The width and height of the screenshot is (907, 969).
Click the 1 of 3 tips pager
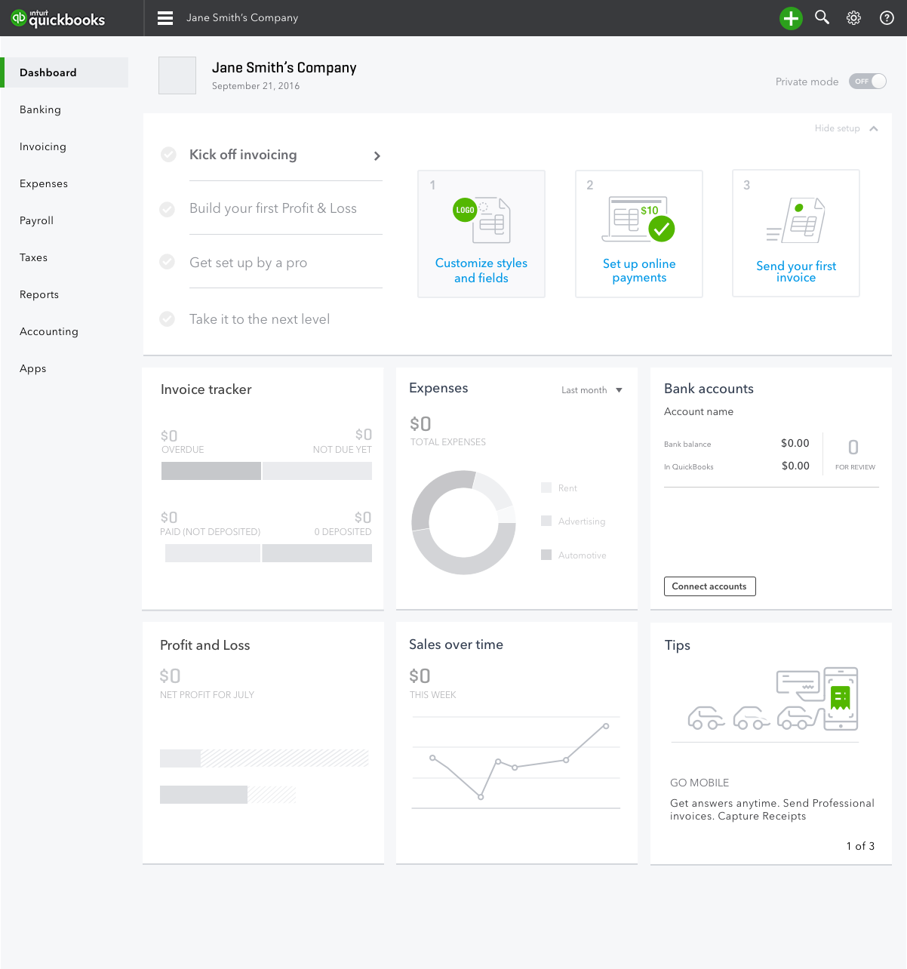[860, 846]
